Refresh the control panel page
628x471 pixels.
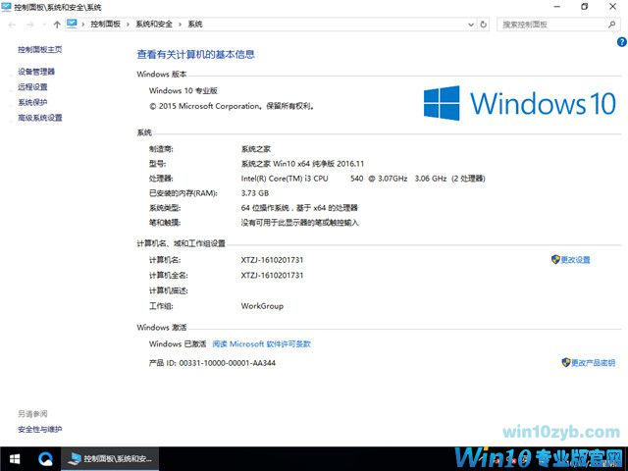(x=484, y=25)
